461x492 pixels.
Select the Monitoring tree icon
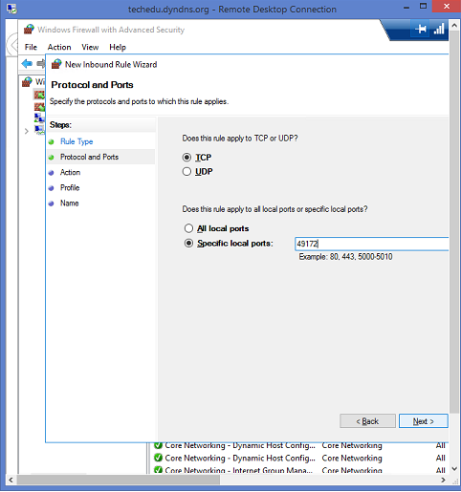pos(39,130)
